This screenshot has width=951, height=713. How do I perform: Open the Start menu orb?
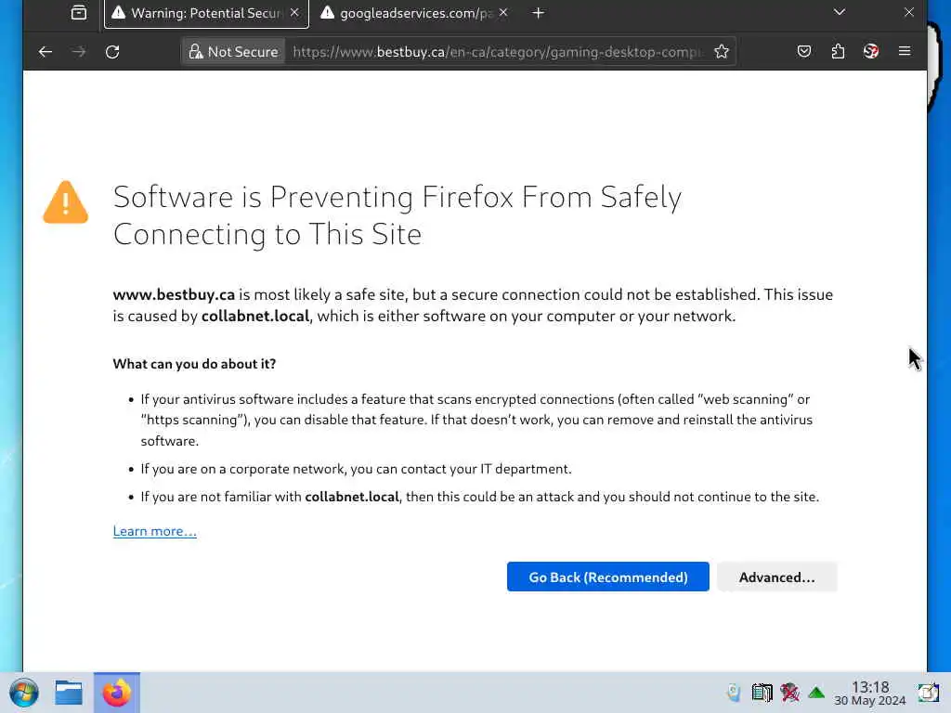24,693
